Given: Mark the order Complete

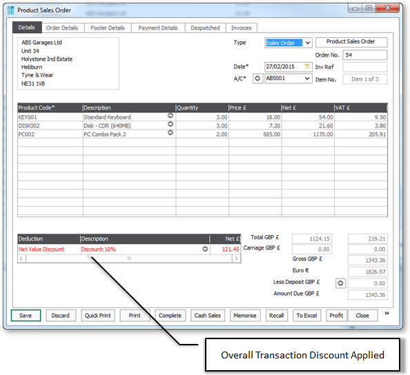Looking at the screenshot, I should tap(170, 316).
